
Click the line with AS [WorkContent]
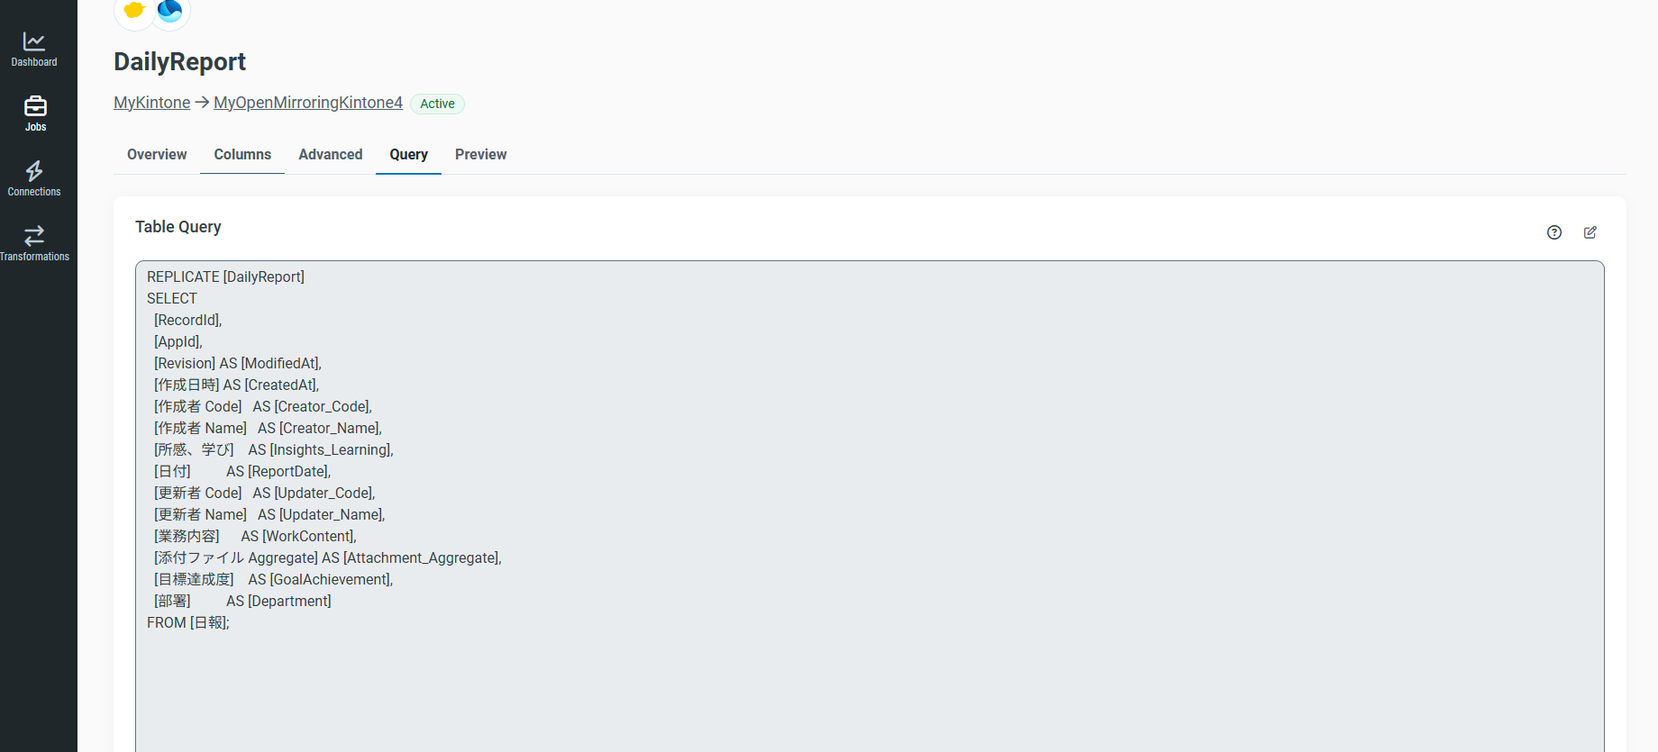coord(255,536)
